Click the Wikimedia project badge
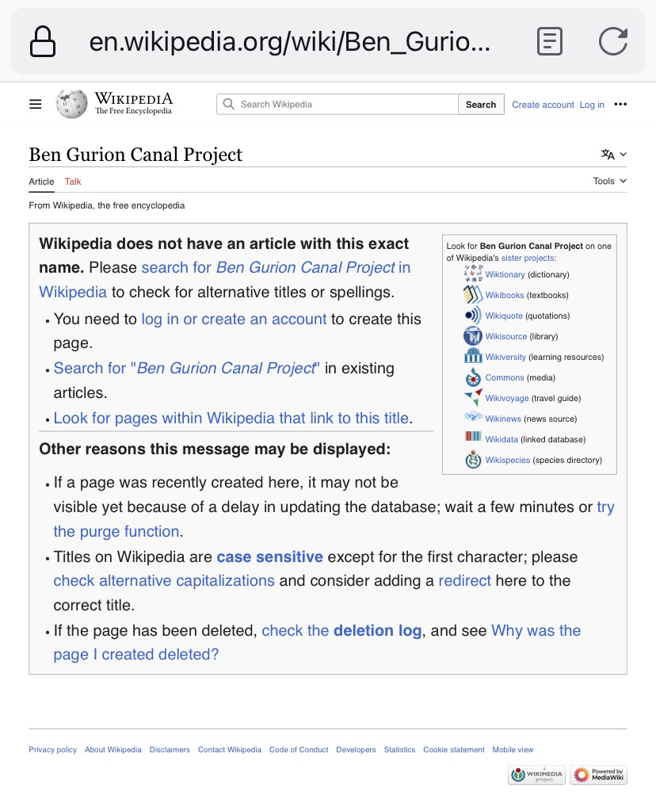 [536, 774]
